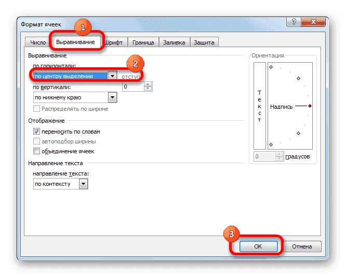Screen dimensions: 346x277
Task: Click the lower minus-45-degree diamond marker
Action: tap(298, 133)
